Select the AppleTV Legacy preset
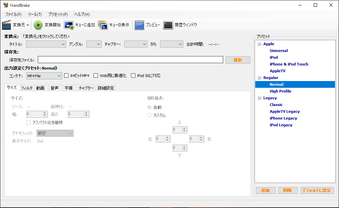Screen dimensions: 339x208 (x=285, y=111)
